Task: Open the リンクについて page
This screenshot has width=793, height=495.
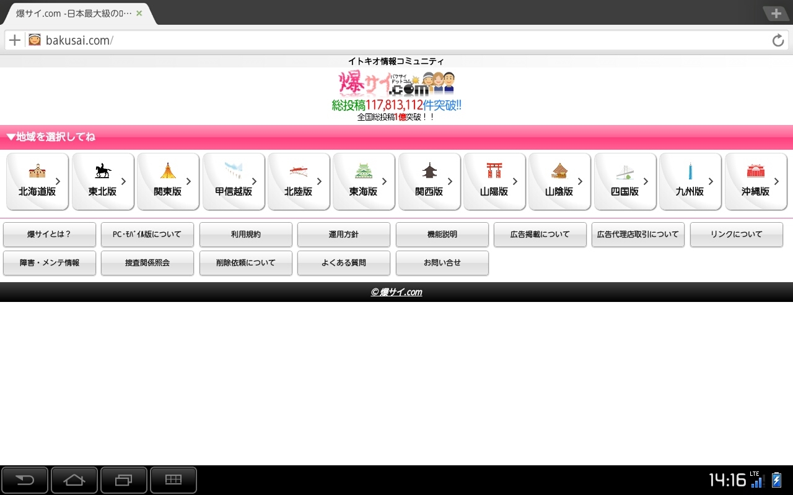Action: point(737,235)
